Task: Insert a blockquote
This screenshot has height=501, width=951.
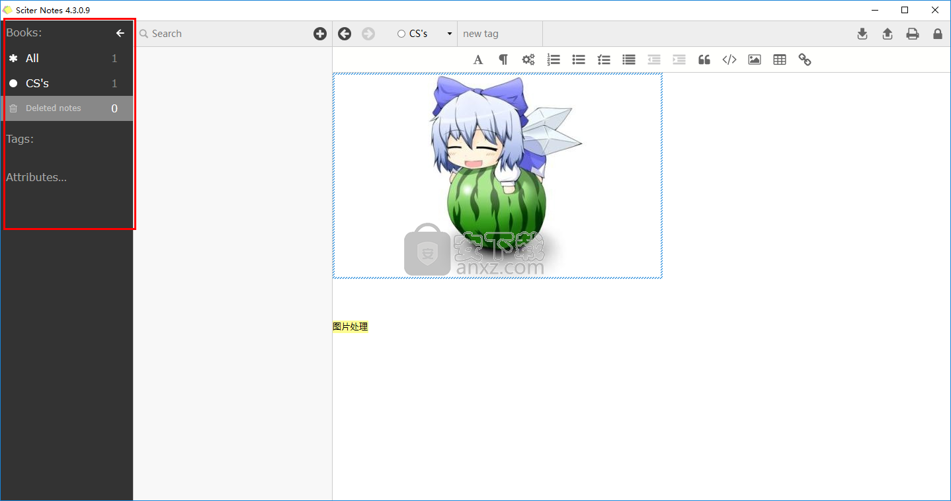Action: point(704,59)
